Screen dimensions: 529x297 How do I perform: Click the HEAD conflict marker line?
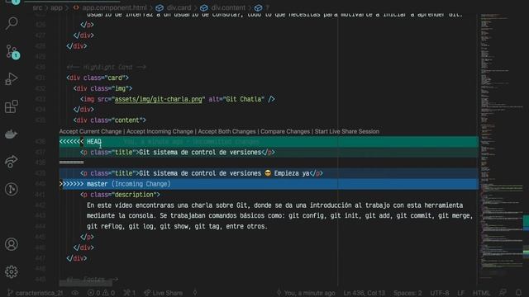pos(269,141)
